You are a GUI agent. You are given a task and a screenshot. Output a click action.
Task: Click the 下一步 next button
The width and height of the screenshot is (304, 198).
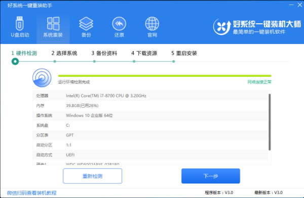pyautogui.click(x=211, y=176)
